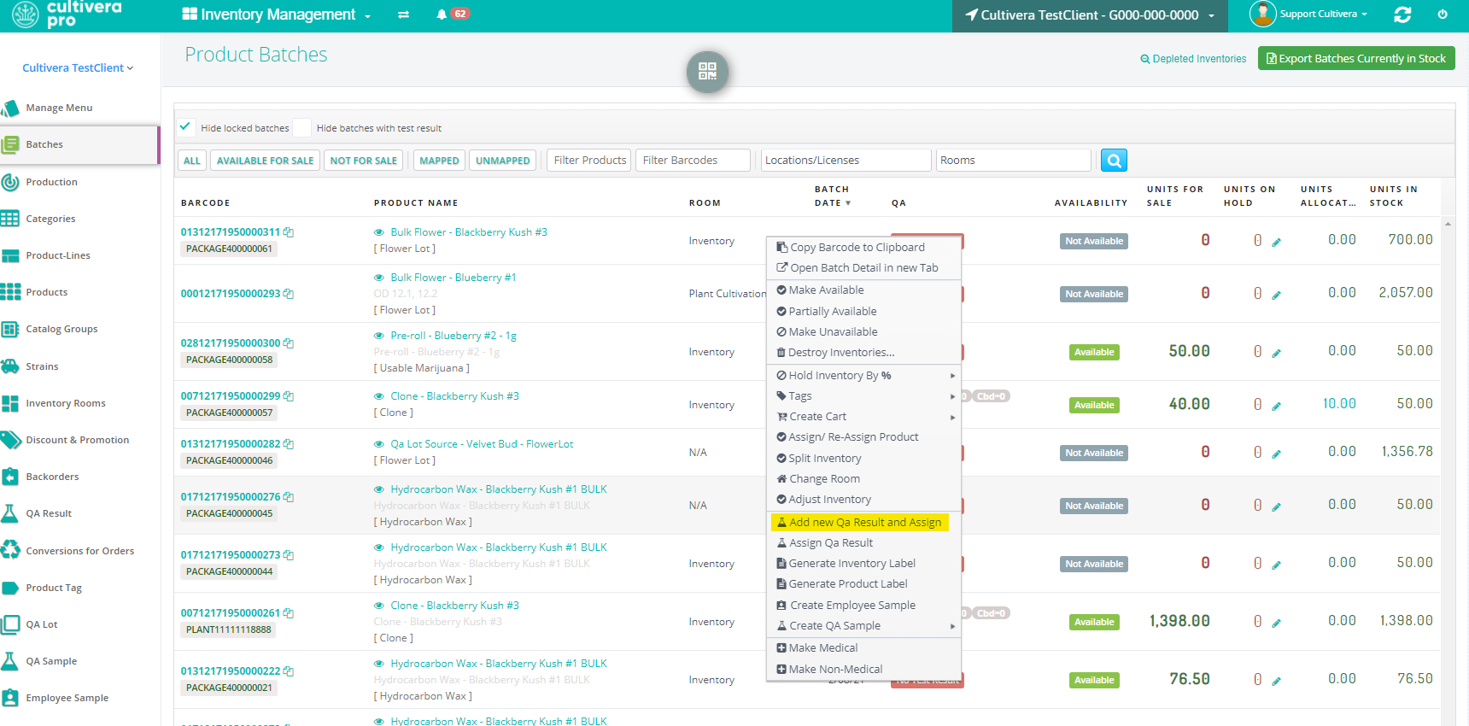Open Conversions for Orders in sidebar
Viewport: 1469px width, 726px height.
click(80, 551)
